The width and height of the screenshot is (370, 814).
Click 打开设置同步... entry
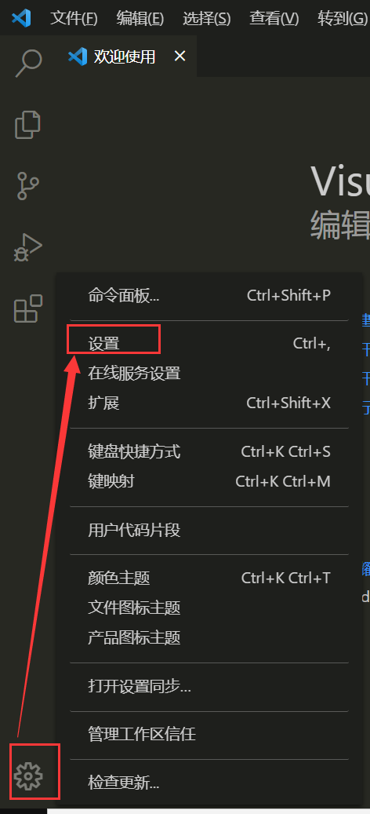(209, 687)
